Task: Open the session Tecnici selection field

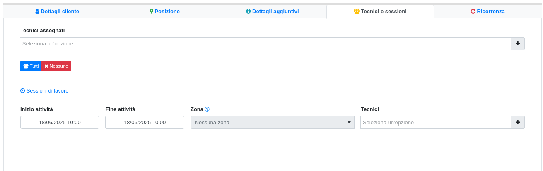Action: tap(435, 122)
